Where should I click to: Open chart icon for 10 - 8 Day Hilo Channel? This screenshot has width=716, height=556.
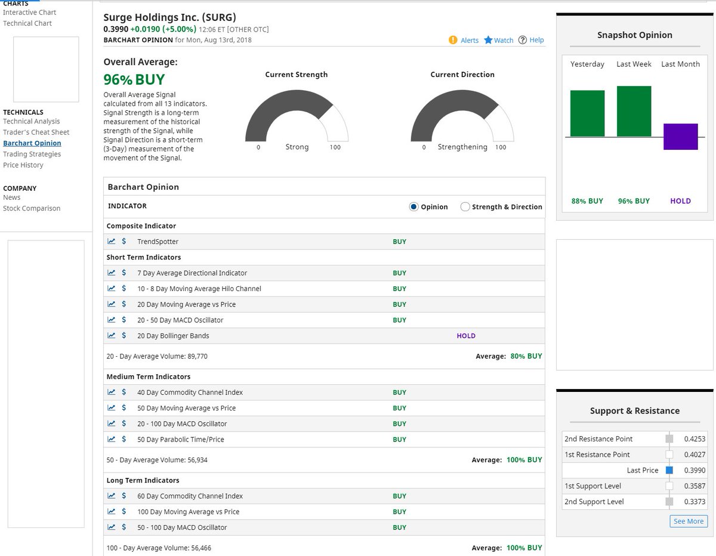(x=112, y=288)
